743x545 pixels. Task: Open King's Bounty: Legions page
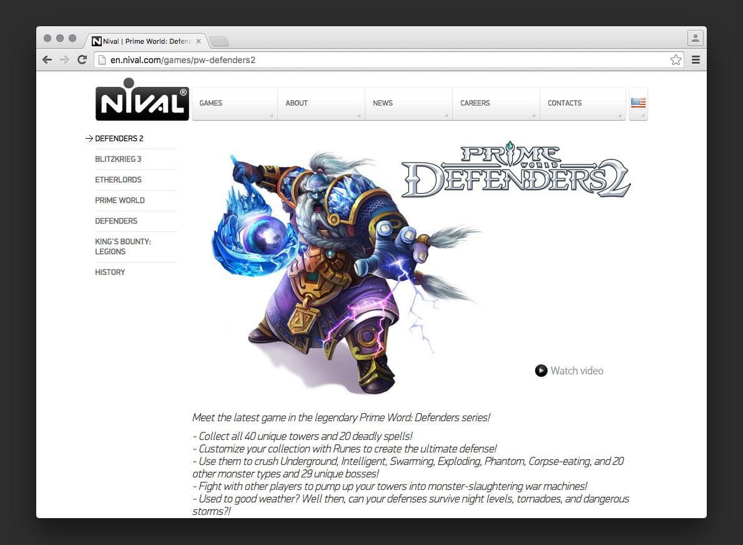pos(123,247)
